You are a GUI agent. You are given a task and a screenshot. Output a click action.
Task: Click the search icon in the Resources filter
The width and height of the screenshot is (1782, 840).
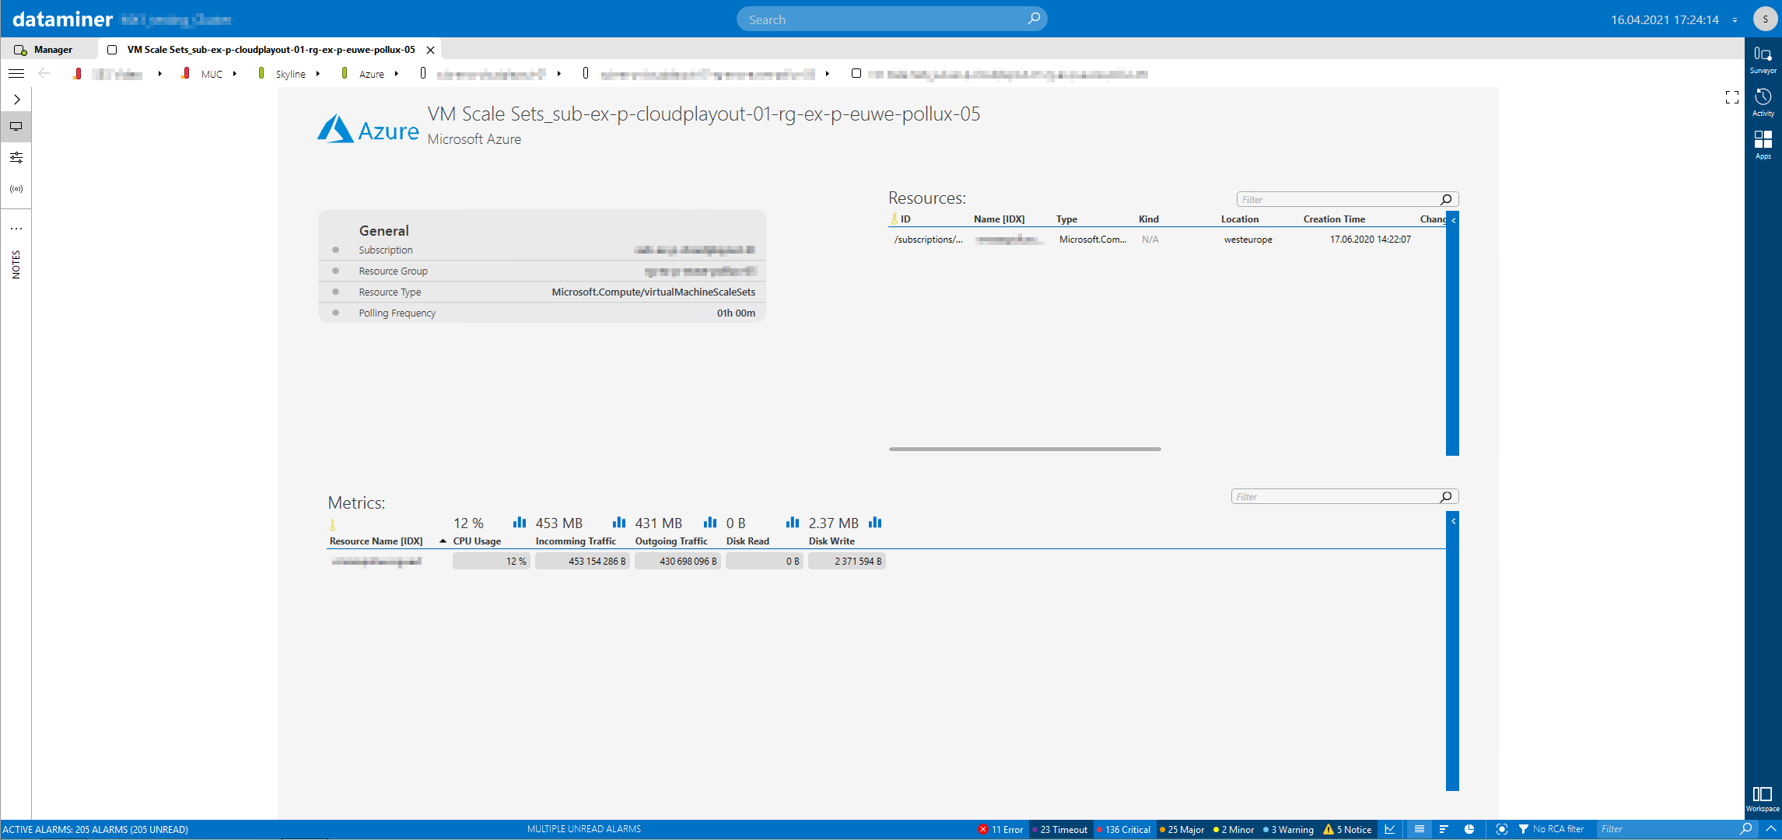1446,200
